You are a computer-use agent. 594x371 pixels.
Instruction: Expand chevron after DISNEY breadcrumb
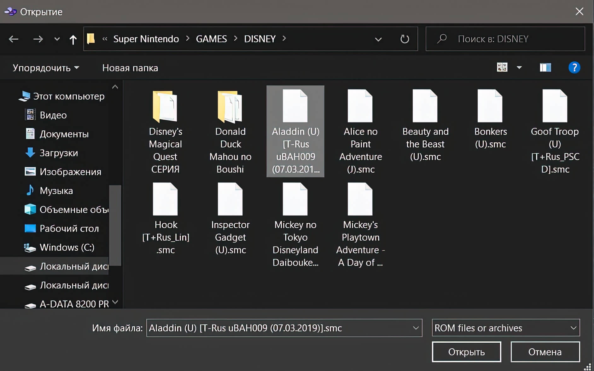click(x=284, y=38)
